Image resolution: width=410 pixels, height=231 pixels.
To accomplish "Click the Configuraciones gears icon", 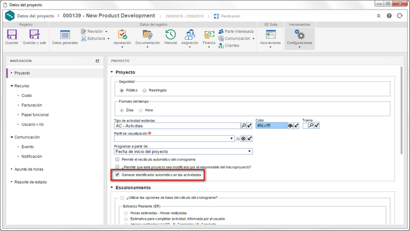I will [x=299, y=35].
